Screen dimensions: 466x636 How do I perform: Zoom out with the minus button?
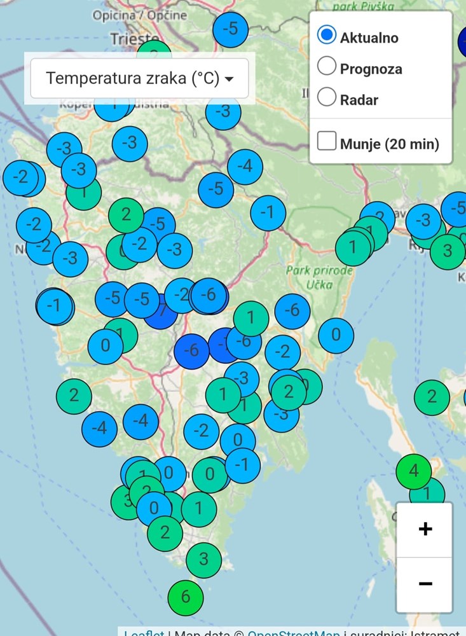pos(425,584)
